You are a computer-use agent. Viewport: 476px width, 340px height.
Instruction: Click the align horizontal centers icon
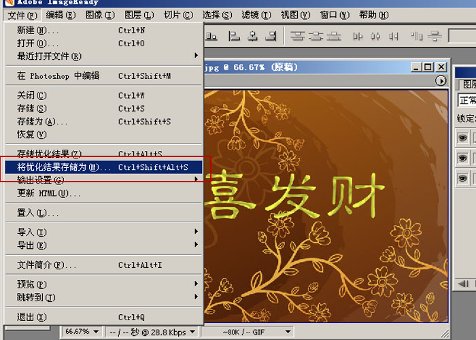[252, 36]
